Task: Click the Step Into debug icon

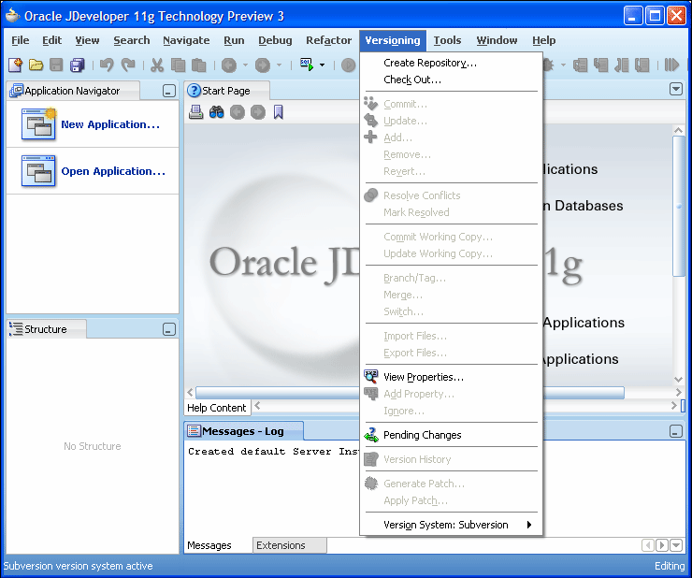Action: pyautogui.click(x=601, y=65)
